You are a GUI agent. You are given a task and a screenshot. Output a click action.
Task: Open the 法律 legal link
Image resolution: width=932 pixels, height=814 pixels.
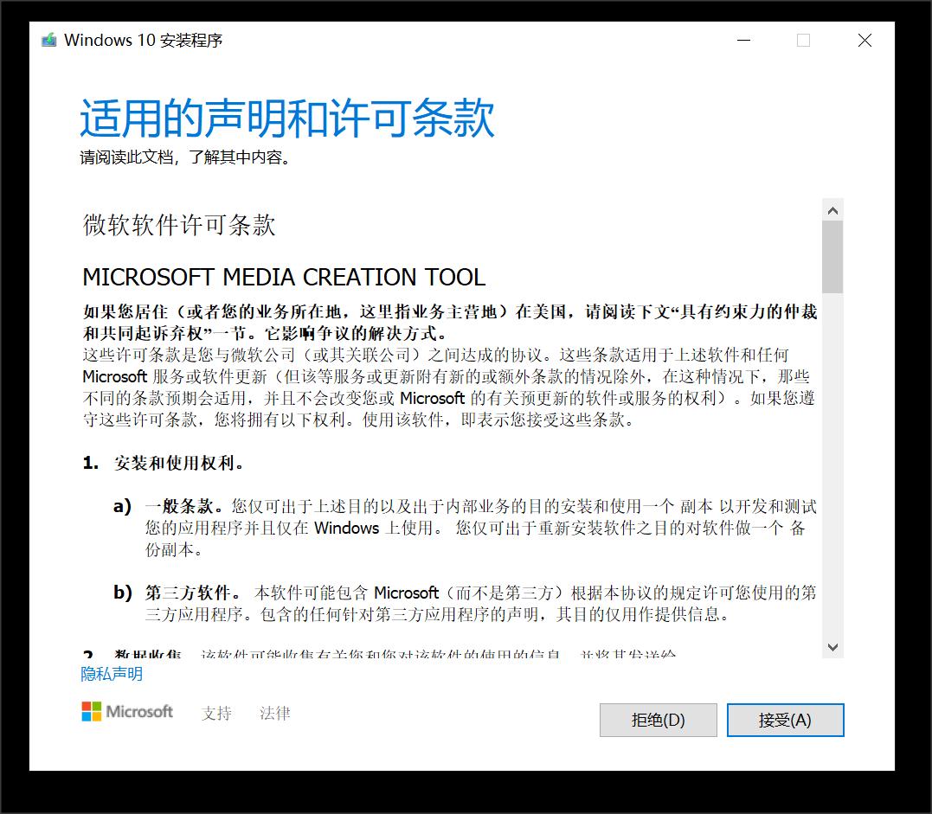click(x=274, y=713)
